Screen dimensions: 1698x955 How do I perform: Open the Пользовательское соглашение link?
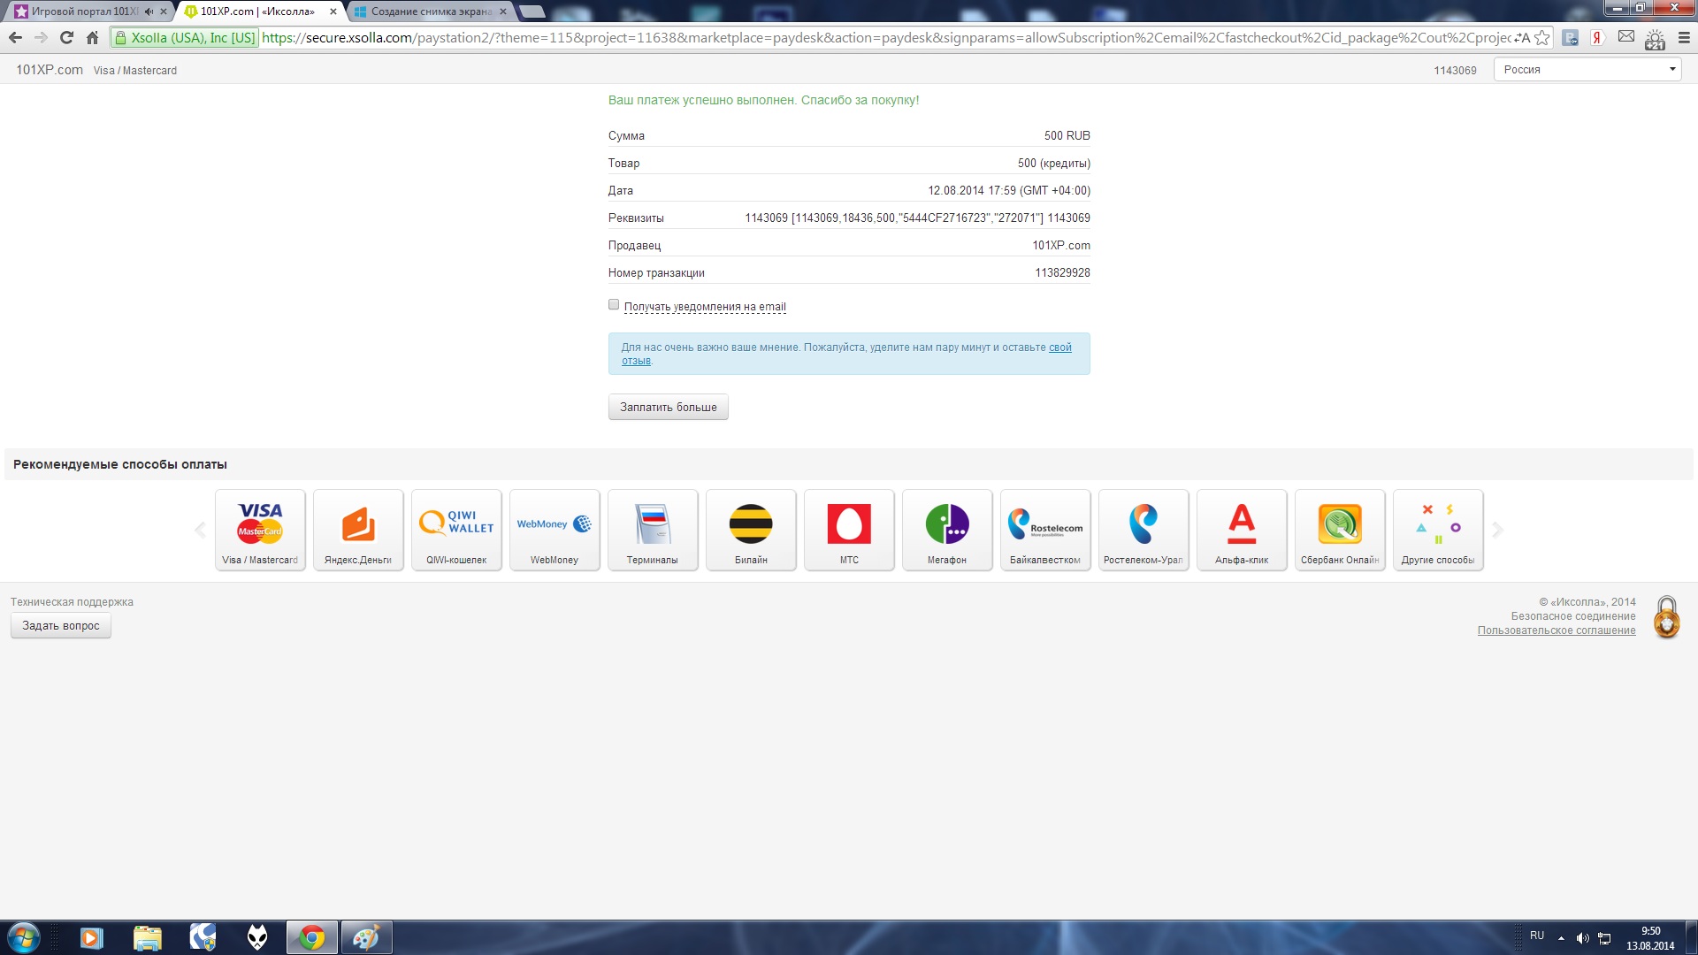pos(1556,631)
